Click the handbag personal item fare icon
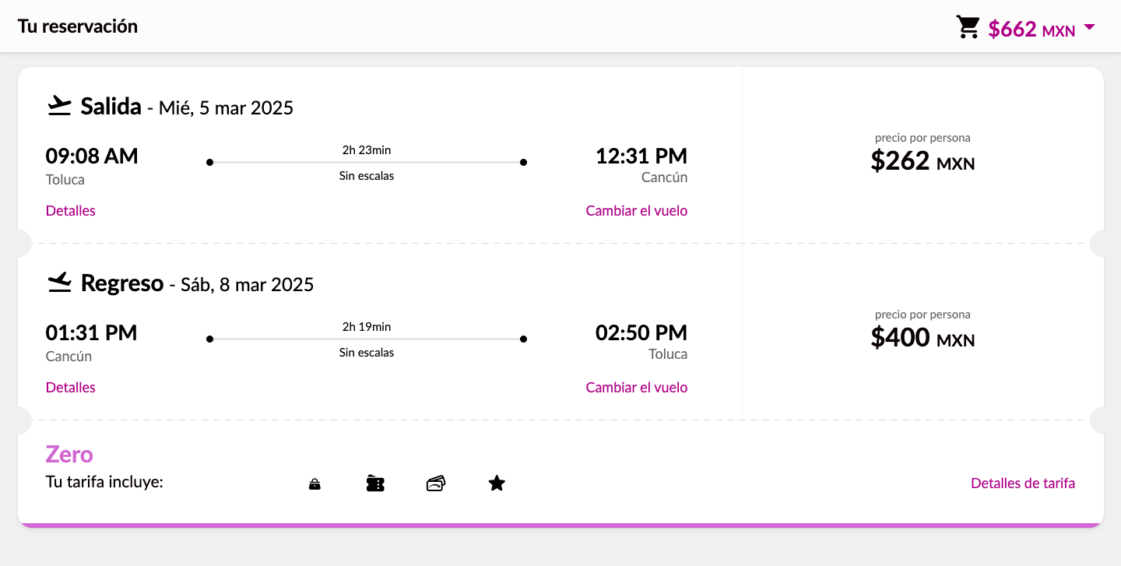The height and width of the screenshot is (566, 1121). [x=315, y=484]
